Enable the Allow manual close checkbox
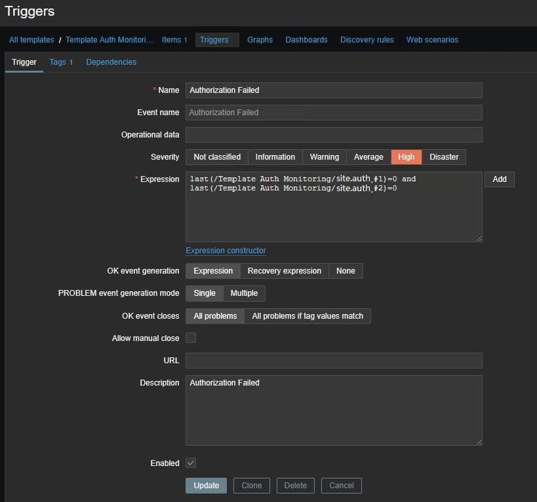 (x=191, y=338)
